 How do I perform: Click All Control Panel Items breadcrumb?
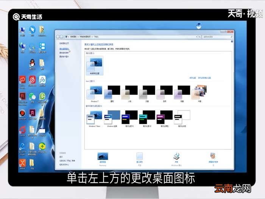point(85,37)
